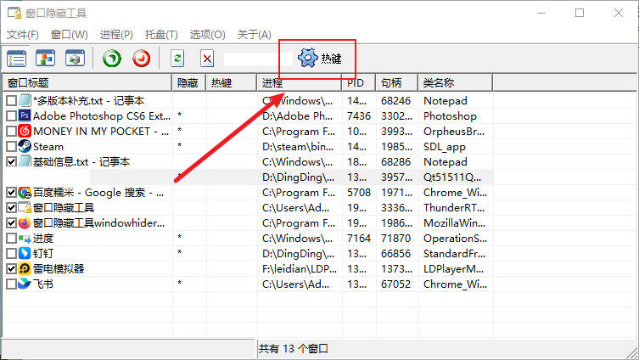Open the 进程(P) menu
This screenshot has width=639, height=360.
click(116, 35)
